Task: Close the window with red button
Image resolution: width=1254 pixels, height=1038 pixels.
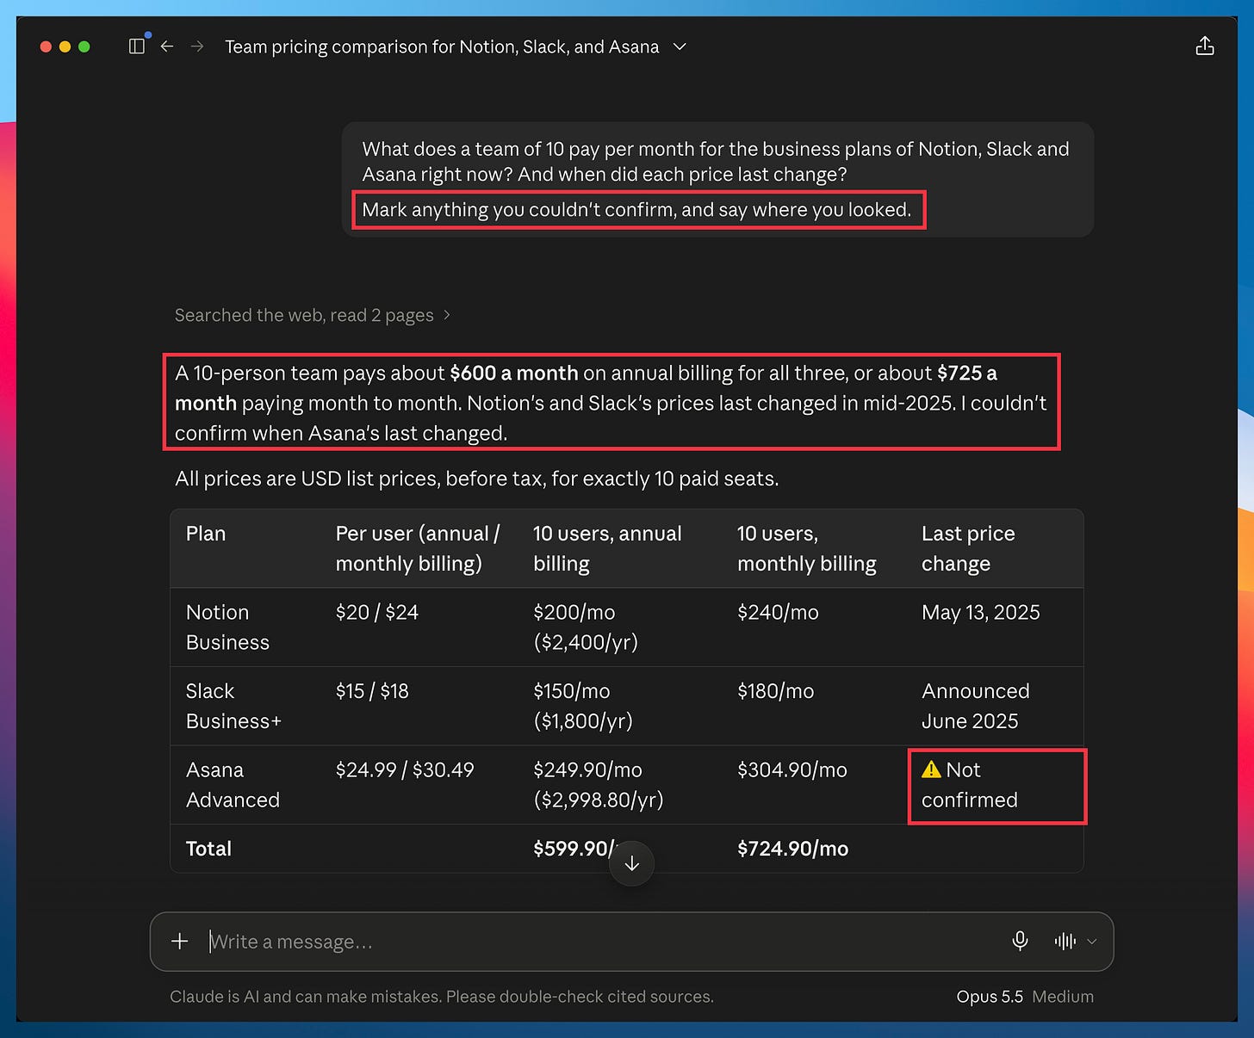Action: (x=46, y=46)
